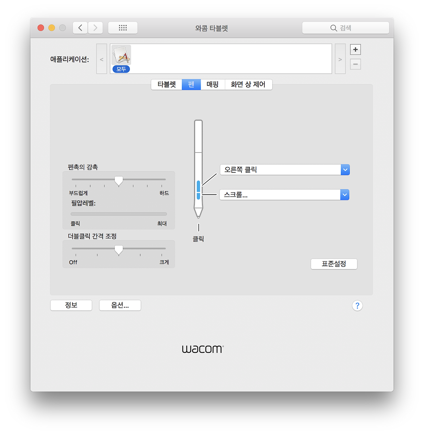The image size is (424, 435).
Task: Click the right application list arrow
Action: click(340, 59)
